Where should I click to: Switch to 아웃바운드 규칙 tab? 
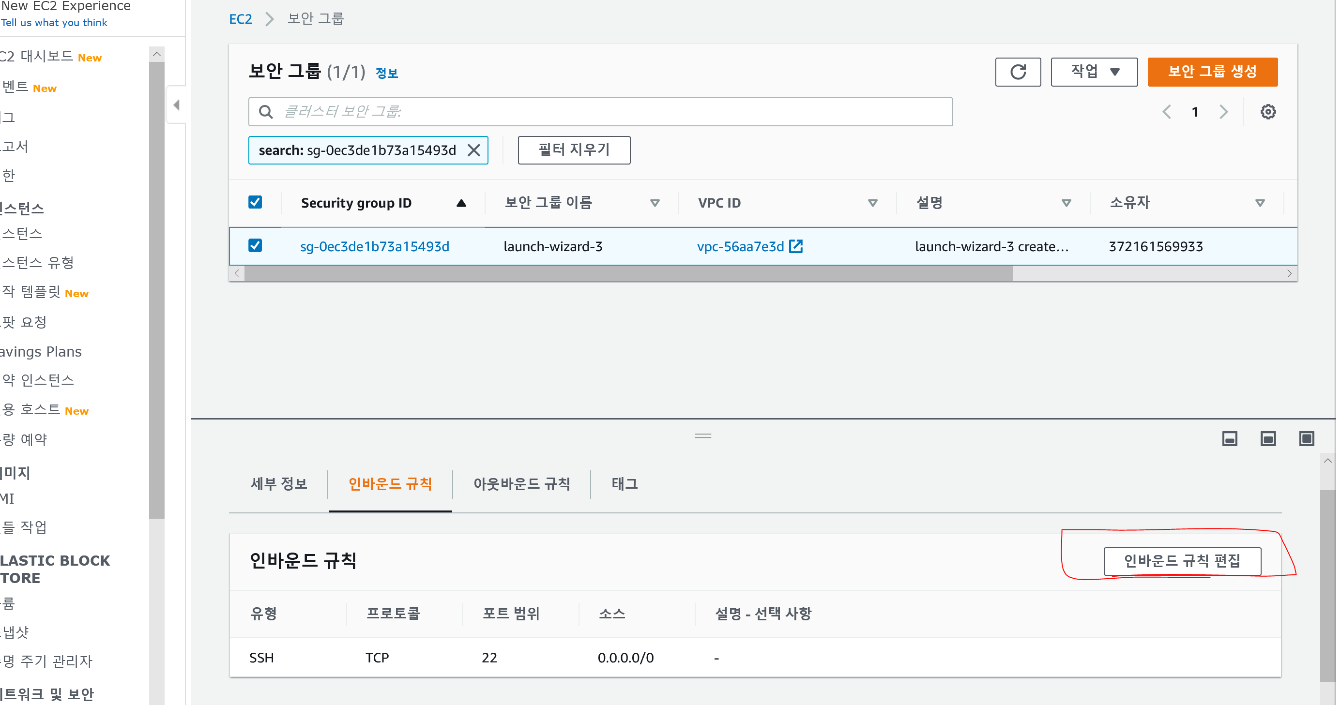pyautogui.click(x=521, y=484)
